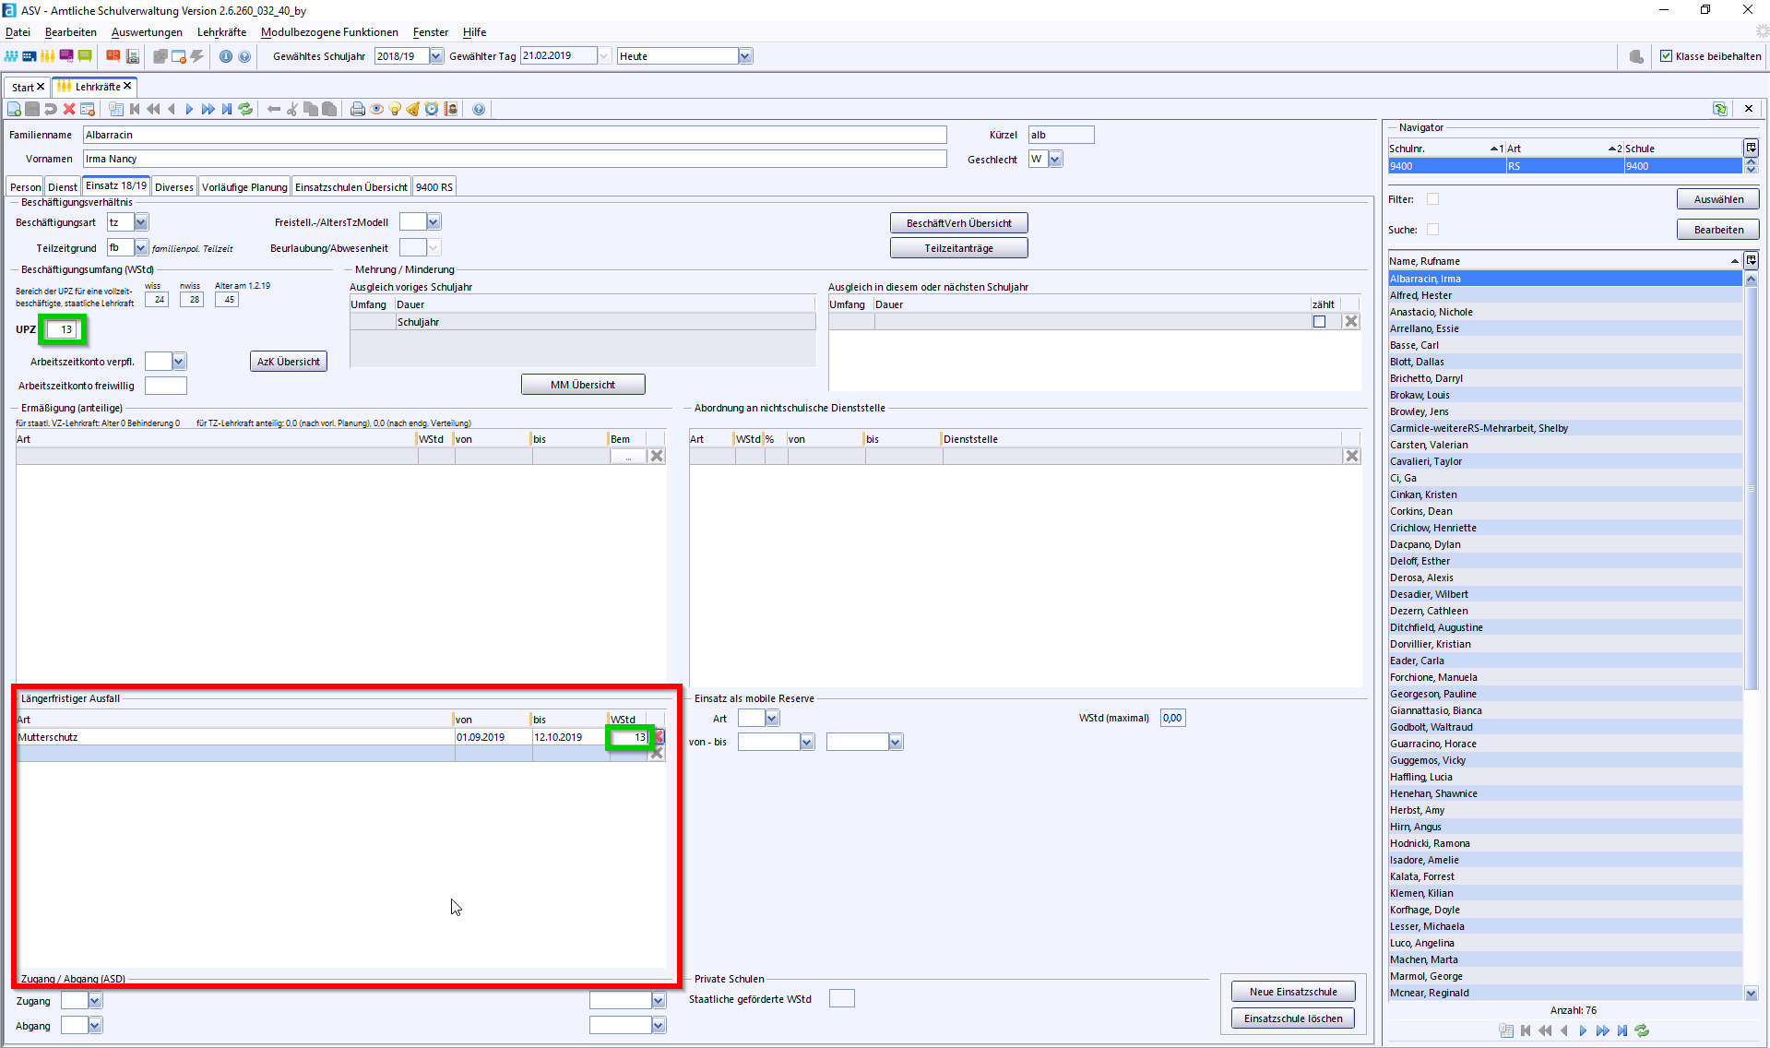Open the Gewähltes Schuljahr dropdown
Screen dimensions: 1770x1048
click(x=436, y=56)
